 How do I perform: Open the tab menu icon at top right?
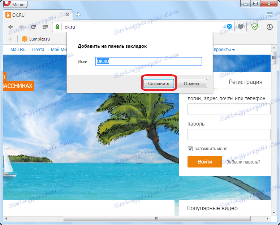[270, 14]
